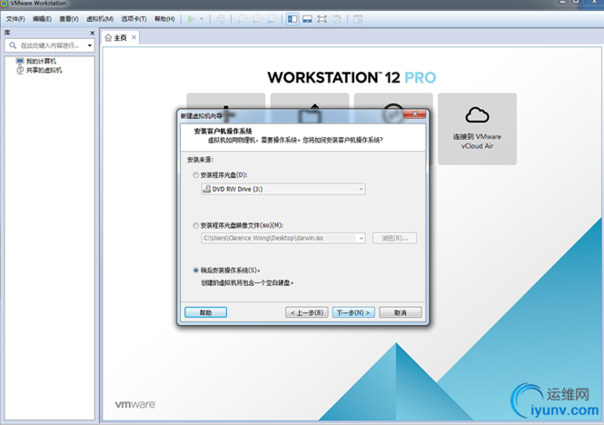Click the 安装来源: label
Viewport: 604px width, 425px height.
(200, 160)
